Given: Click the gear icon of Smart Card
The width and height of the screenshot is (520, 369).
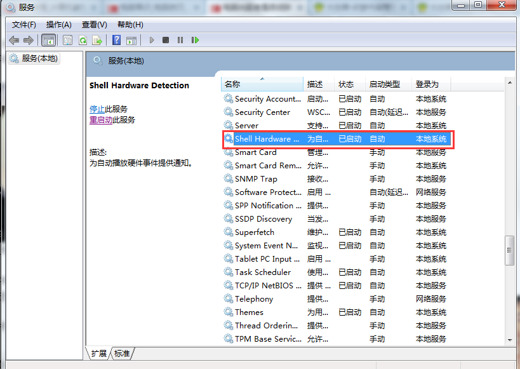Looking at the screenshot, I should (228, 152).
